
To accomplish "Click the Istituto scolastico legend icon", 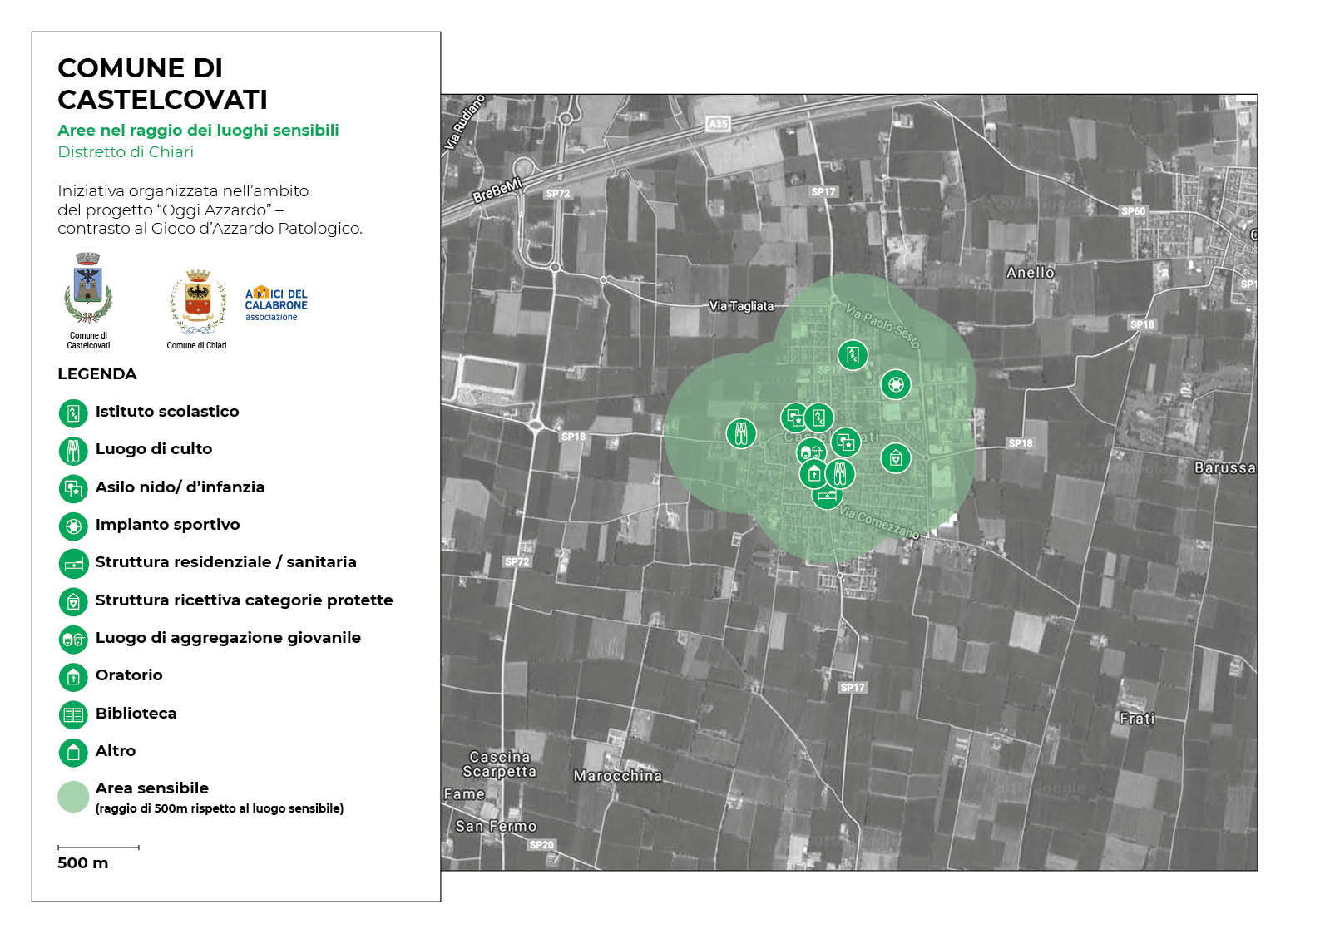I will pyautogui.click(x=73, y=413).
